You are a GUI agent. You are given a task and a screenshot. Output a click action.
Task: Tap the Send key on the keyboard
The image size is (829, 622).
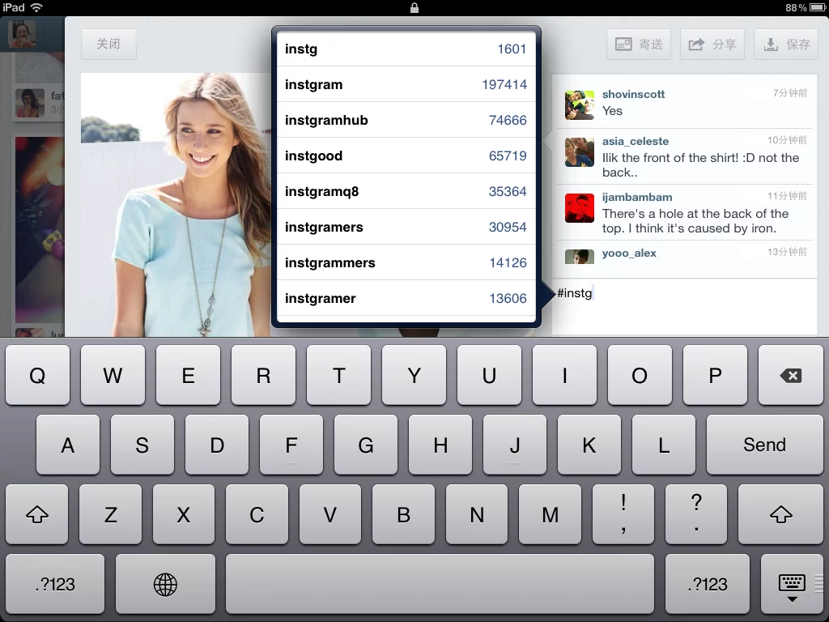(764, 445)
